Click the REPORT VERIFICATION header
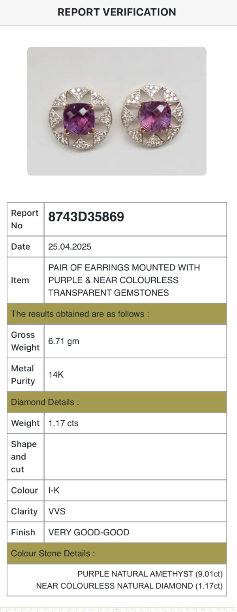 coord(117,12)
